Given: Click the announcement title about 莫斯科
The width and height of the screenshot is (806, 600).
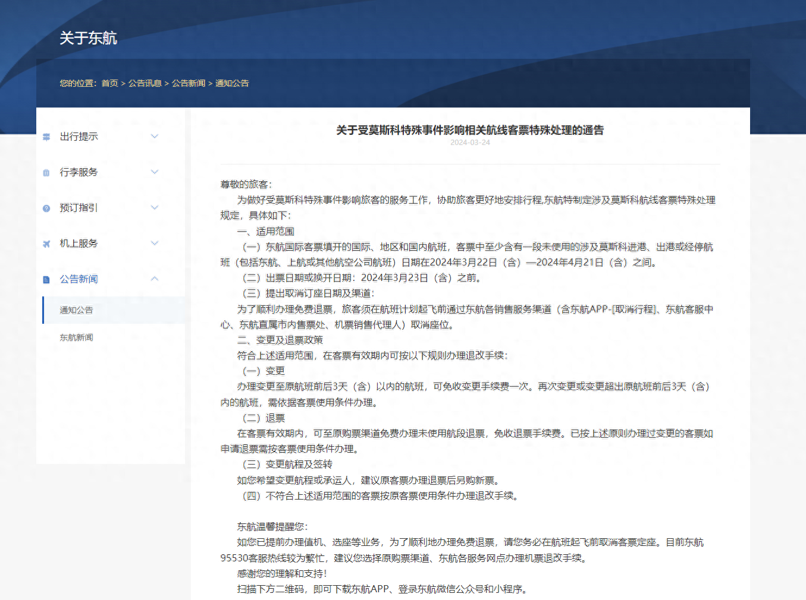Looking at the screenshot, I should click(x=470, y=130).
